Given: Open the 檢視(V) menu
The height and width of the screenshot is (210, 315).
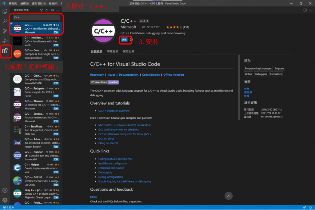Looking at the screenshot, I should click(53, 3).
